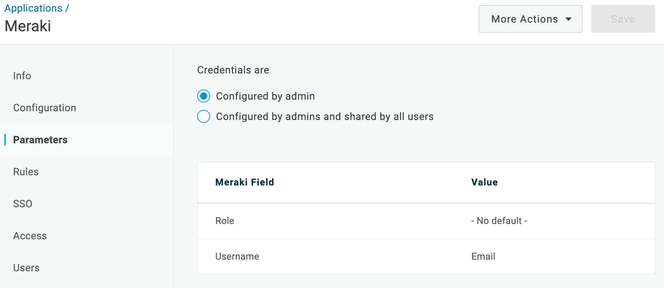Choose 'Configured by admins and shared by all users'
The width and height of the screenshot is (664, 288).
point(204,116)
